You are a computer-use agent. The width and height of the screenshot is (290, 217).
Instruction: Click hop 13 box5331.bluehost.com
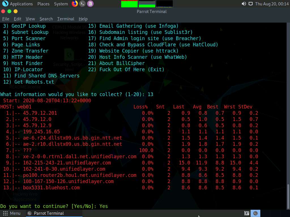[52, 188]
